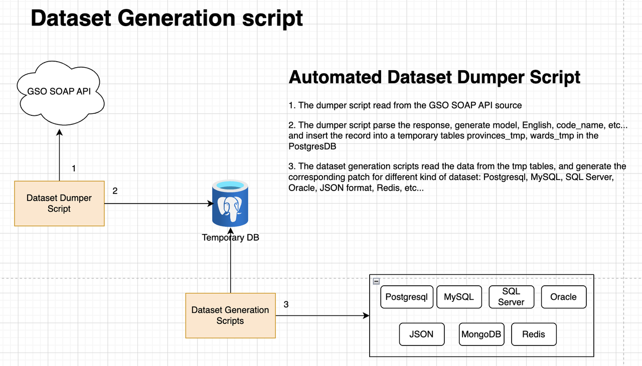The height and width of the screenshot is (366, 642).
Task: Select arrow label '1' near cloud
Action: (74, 168)
